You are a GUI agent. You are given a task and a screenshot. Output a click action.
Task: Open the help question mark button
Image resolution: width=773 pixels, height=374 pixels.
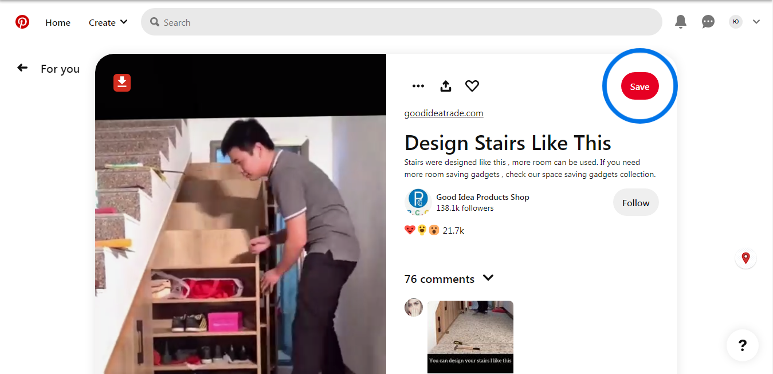(x=743, y=345)
